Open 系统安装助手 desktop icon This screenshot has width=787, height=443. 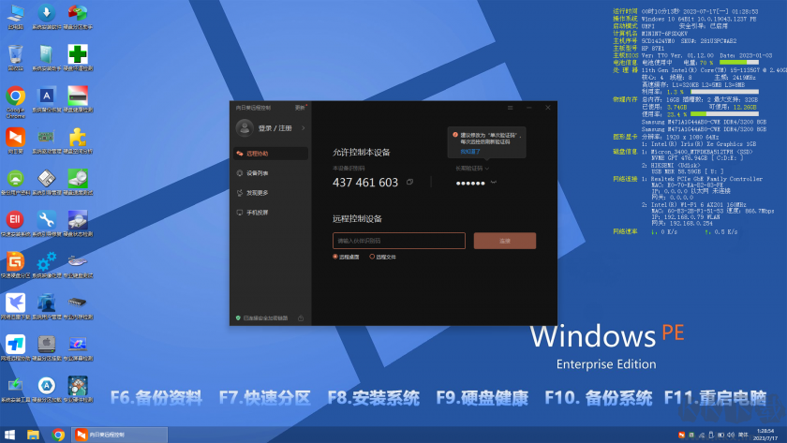pyautogui.click(x=47, y=58)
